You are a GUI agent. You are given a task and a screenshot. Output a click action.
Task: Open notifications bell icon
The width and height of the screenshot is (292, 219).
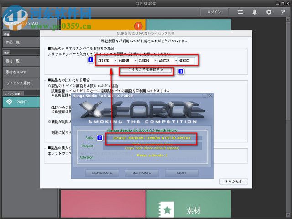click(255, 12)
